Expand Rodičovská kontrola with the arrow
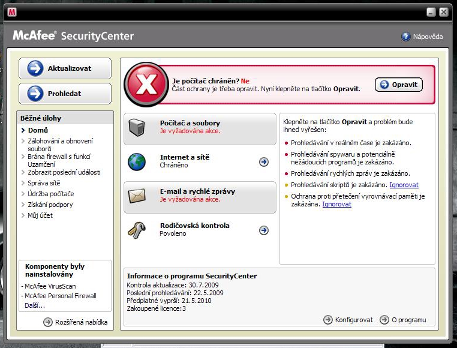 (264, 230)
